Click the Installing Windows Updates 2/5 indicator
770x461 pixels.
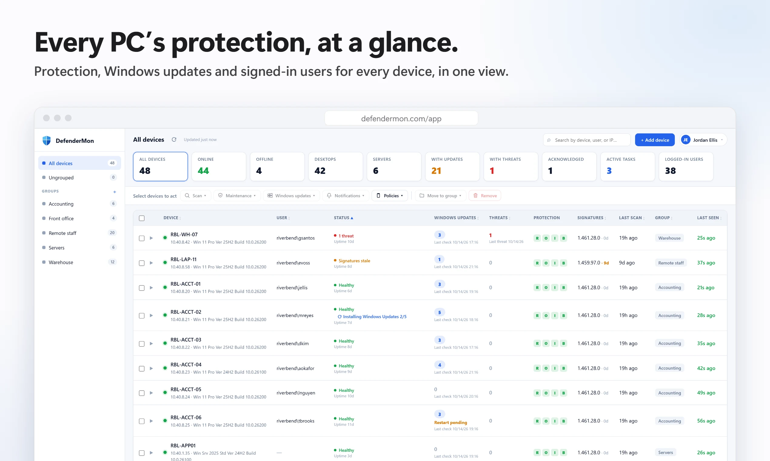click(372, 317)
